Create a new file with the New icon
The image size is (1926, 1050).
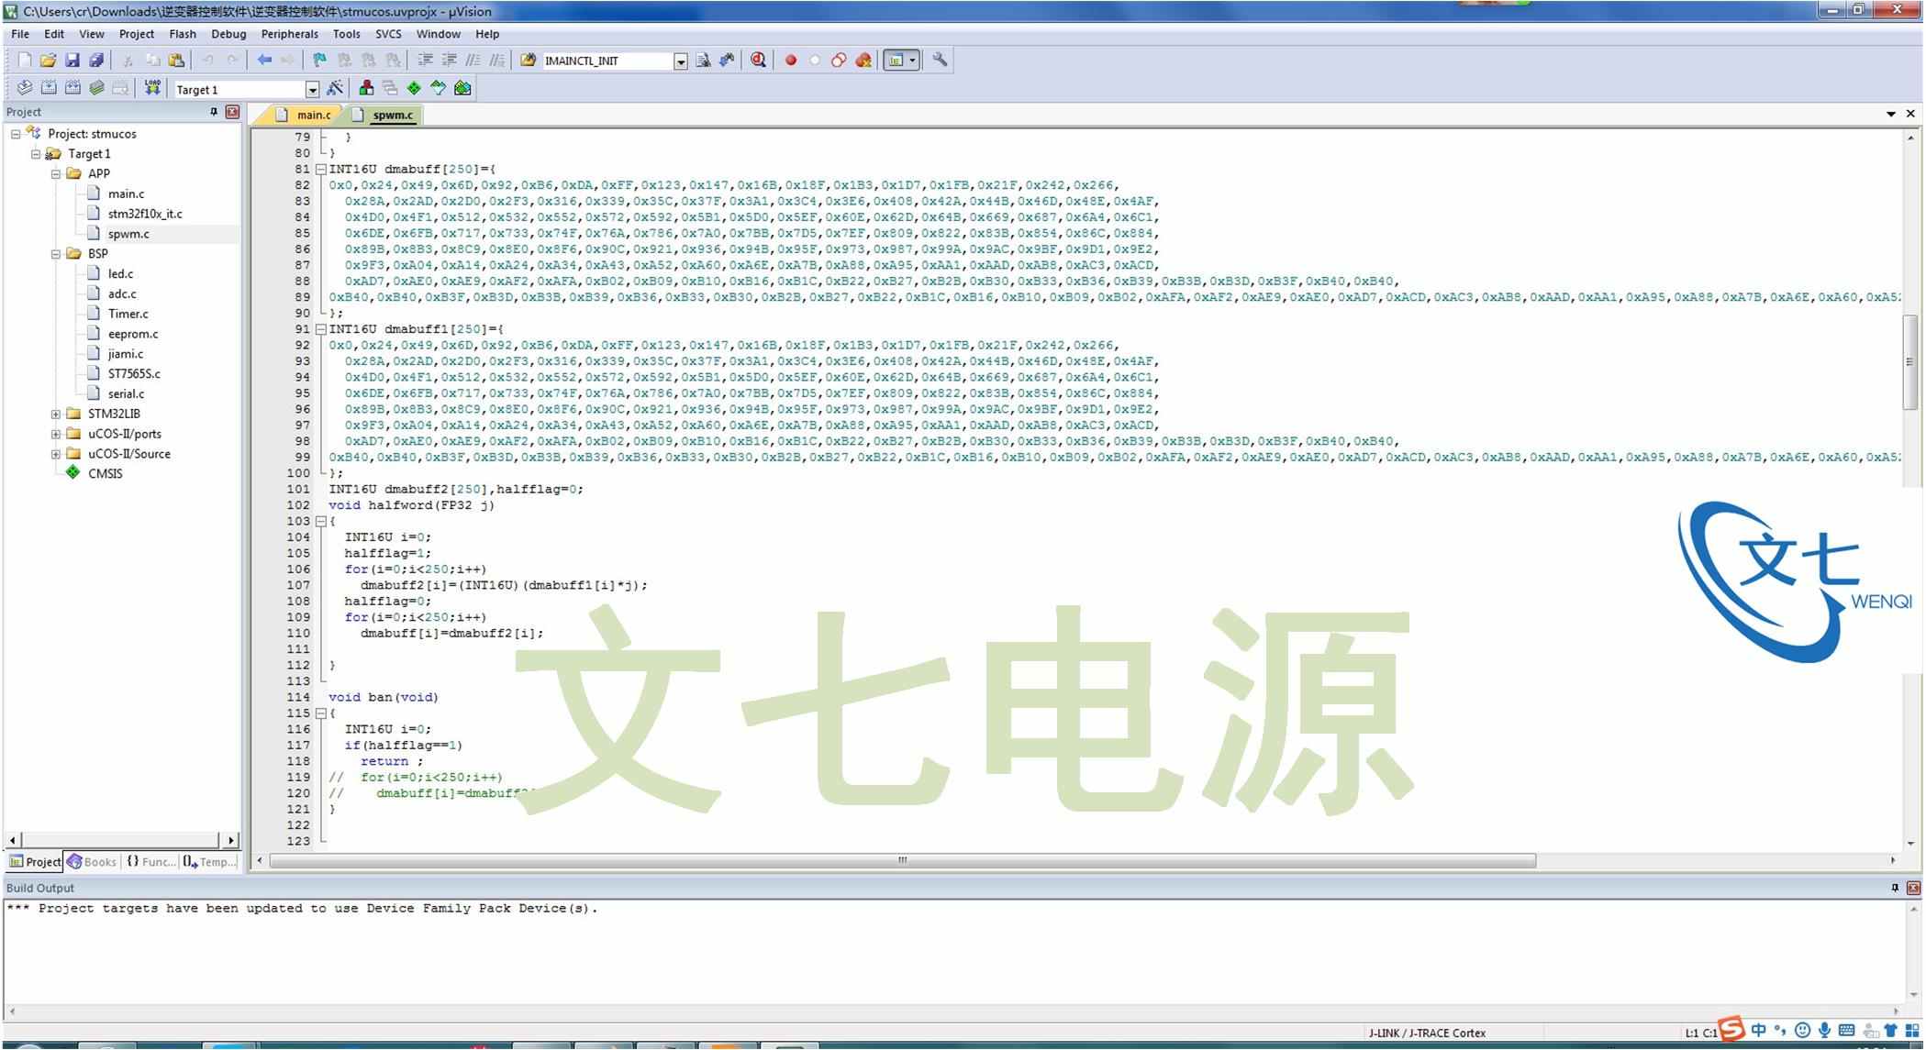[25, 61]
